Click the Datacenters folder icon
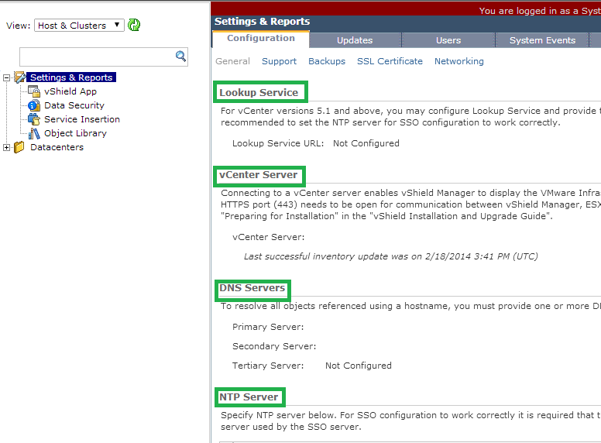This screenshot has width=601, height=443. 19,147
